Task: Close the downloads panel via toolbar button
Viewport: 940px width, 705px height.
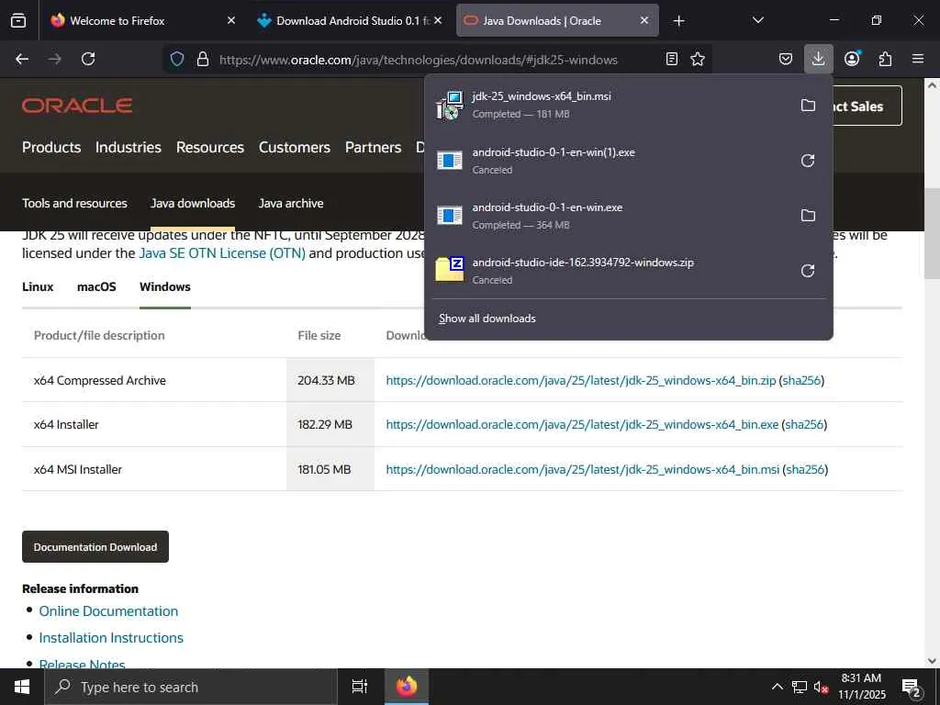Action: pyautogui.click(x=818, y=59)
